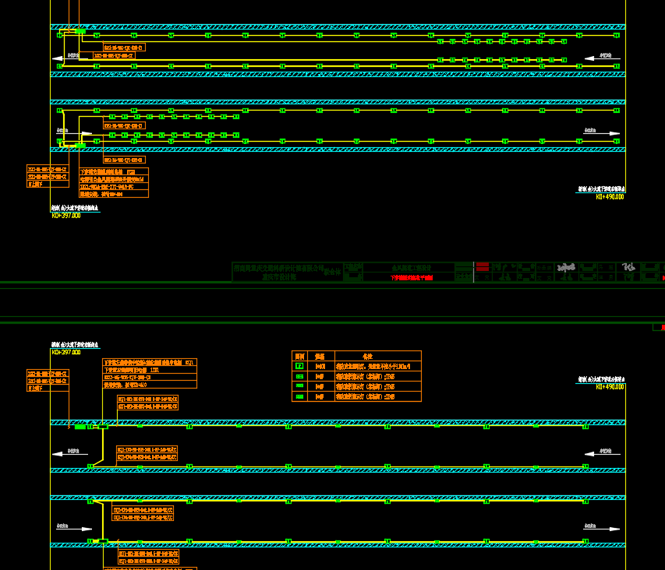Click the large orange note box above the legend's left
Screen dimensions: 665x570
[x=150, y=373]
